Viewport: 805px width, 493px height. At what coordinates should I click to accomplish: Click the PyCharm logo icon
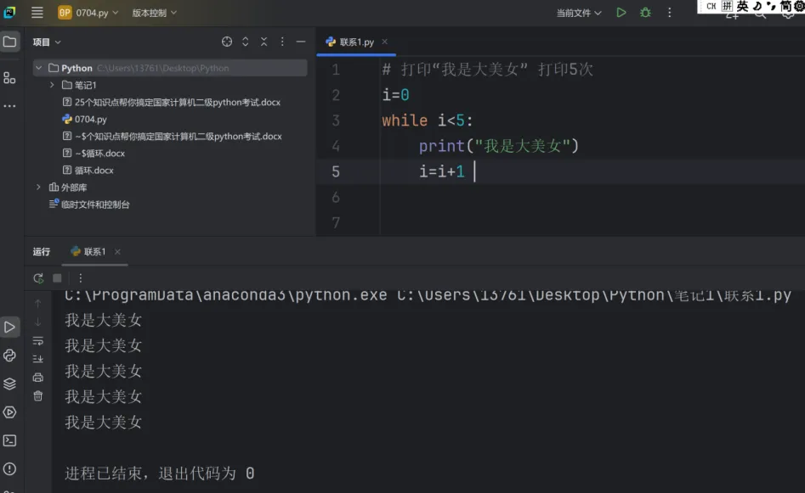(9, 12)
